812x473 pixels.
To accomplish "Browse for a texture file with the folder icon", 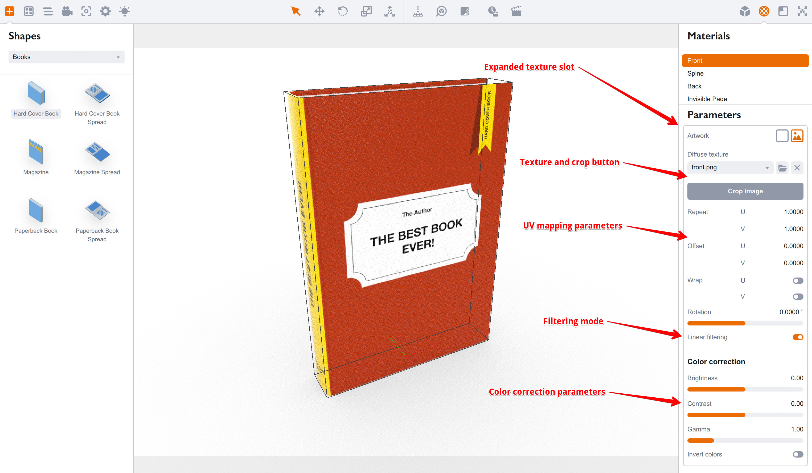I will pos(782,167).
